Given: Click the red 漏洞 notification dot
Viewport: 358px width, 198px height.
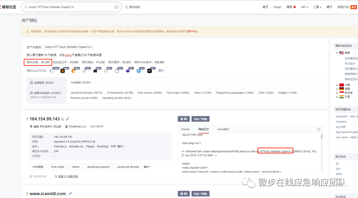Looking at the screenshot, I should click(x=295, y=7).
